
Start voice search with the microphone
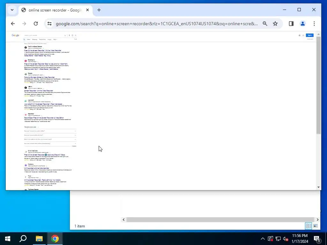point(69,35)
